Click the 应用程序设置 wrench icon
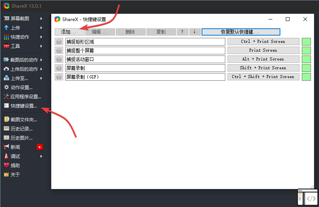The width and height of the screenshot is (319, 207). pyautogui.click(x=6, y=97)
